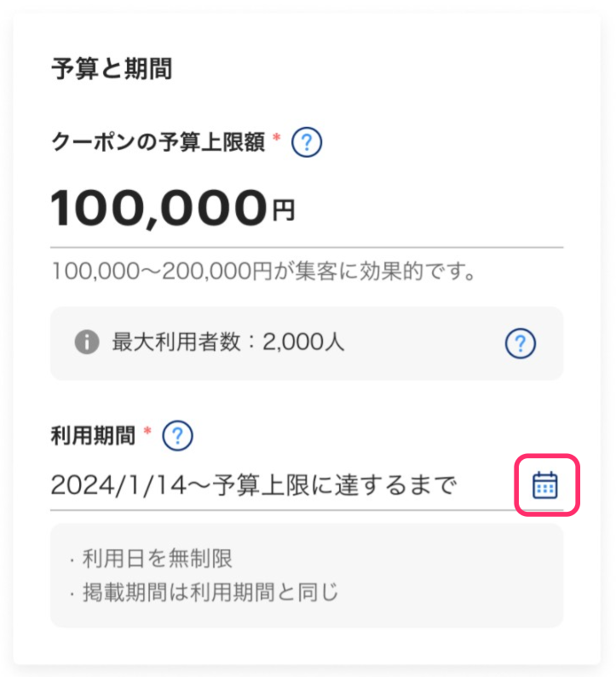The width and height of the screenshot is (616, 677).
Task: Click the 円 currency unit
Action: coord(283,211)
